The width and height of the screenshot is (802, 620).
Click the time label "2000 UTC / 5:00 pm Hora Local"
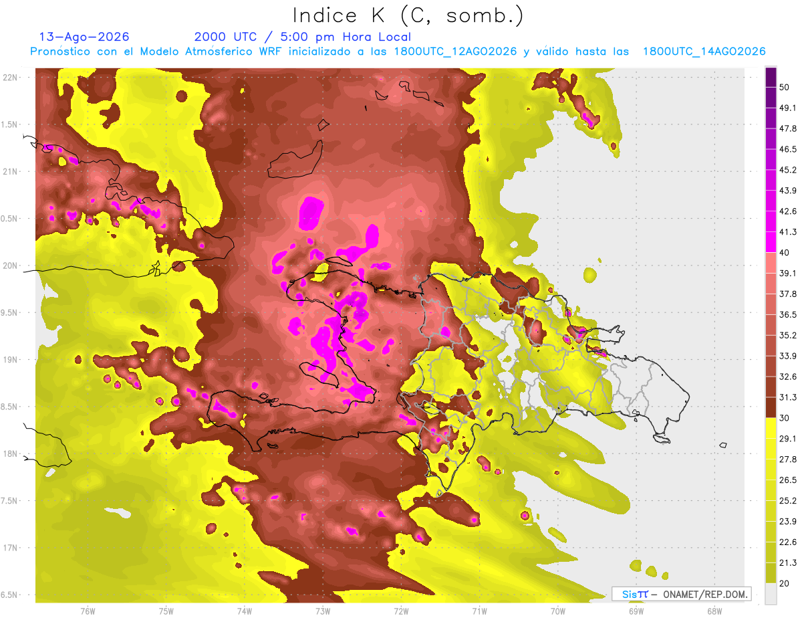click(x=303, y=37)
